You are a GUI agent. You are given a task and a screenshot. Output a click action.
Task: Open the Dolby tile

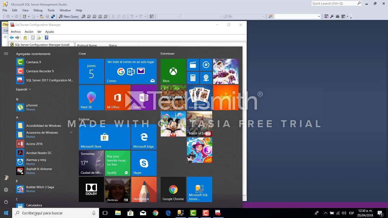pyautogui.click(x=91, y=190)
